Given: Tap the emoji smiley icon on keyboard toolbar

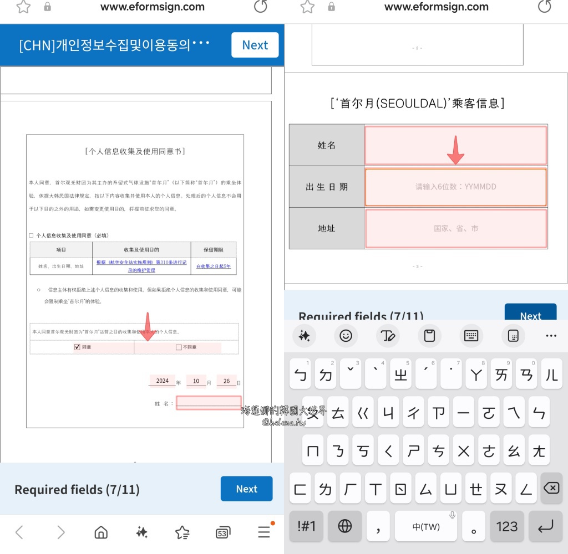Looking at the screenshot, I should [x=346, y=336].
